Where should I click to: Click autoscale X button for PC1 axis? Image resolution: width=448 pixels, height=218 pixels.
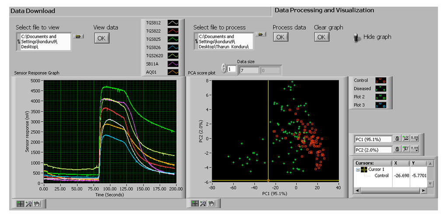click(x=406, y=139)
